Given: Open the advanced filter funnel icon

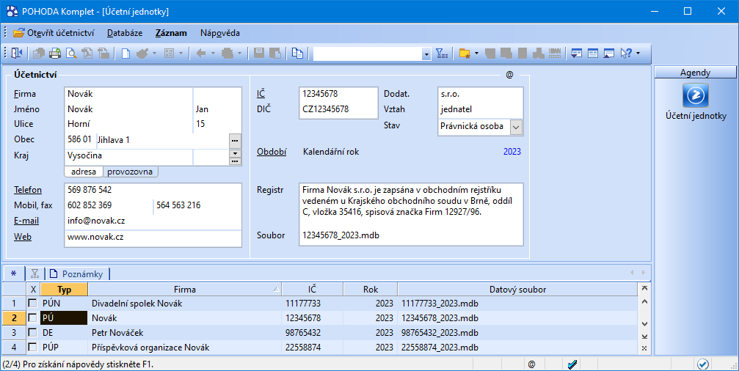Looking at the screenshot, I should [442, 54].
